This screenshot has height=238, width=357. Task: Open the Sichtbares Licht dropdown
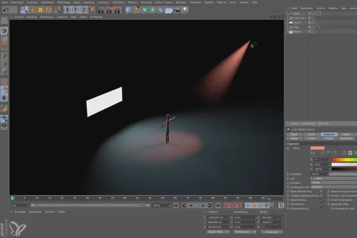pyautogui.click(x=334, y=187)
